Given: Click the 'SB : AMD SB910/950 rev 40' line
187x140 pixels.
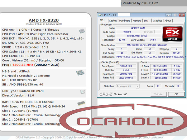Looking at the screenshot, I should [x=23, y=84].
